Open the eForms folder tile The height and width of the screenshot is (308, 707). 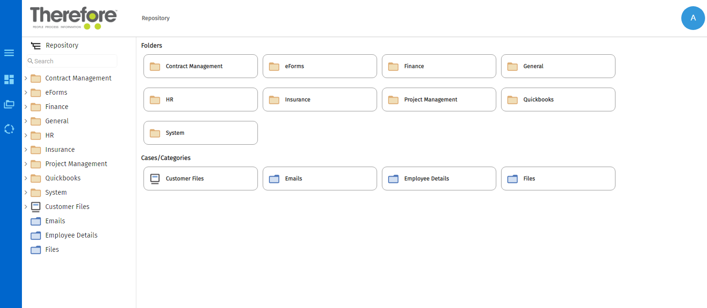coord(319,66)
